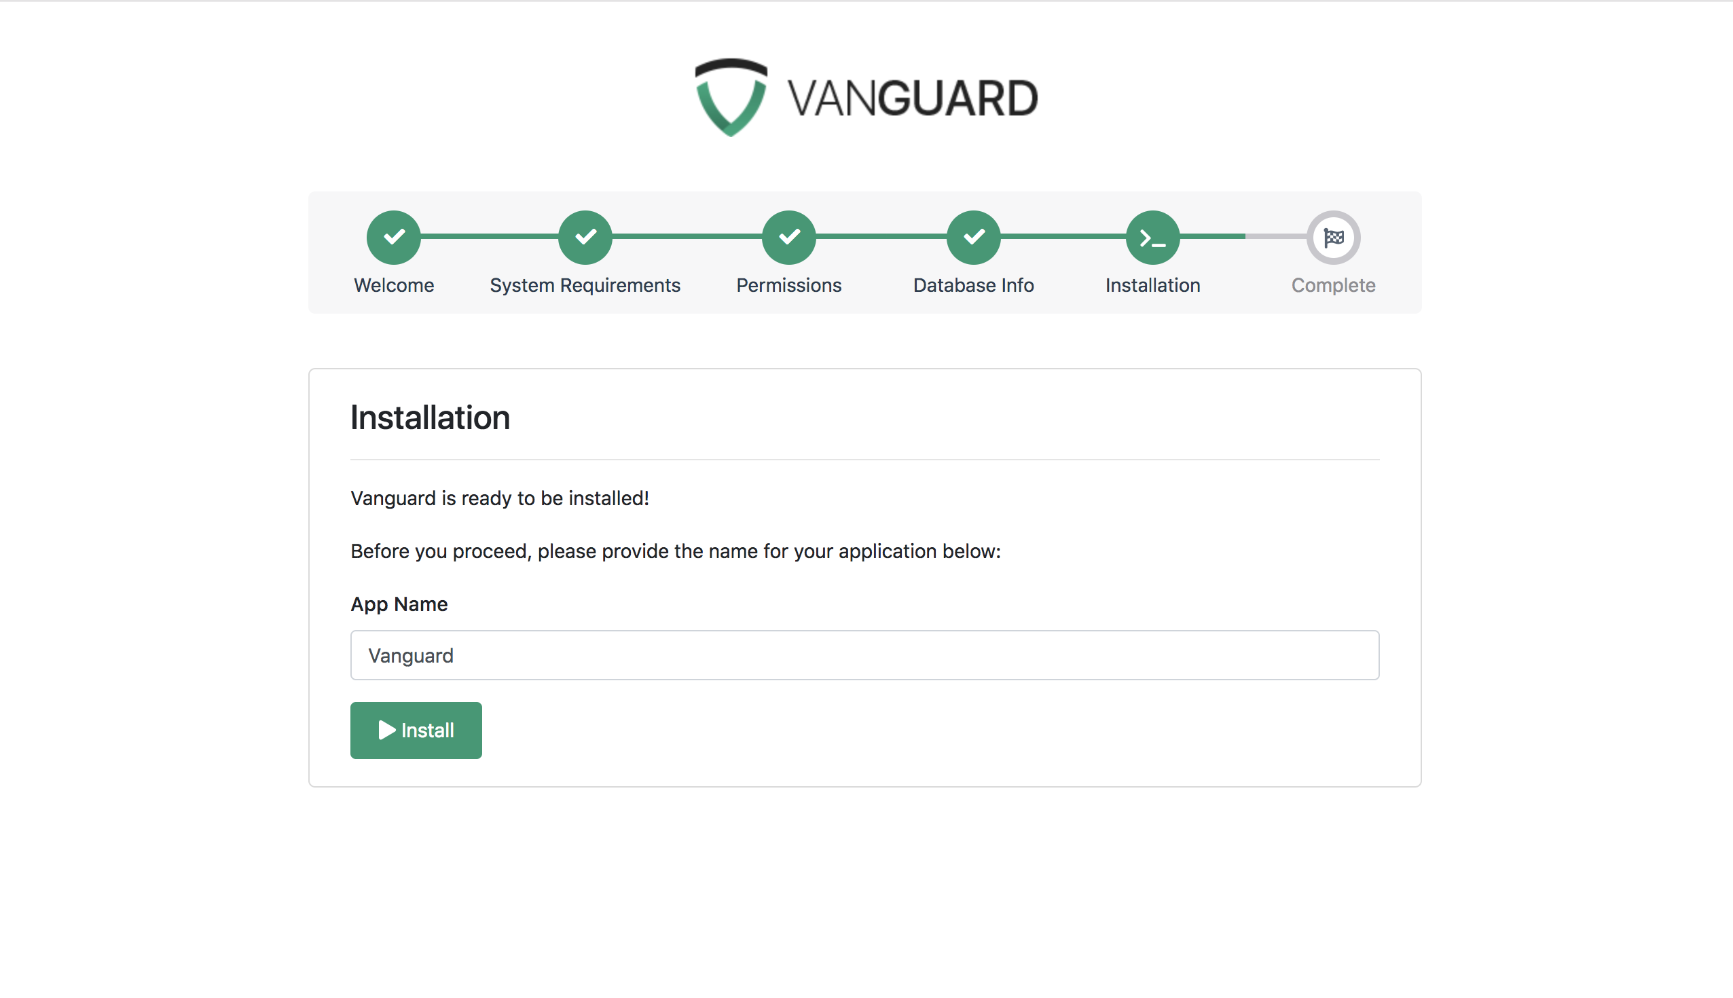Click the Installation terminal prompt icon
The height and width of the screenshot is (998, 1733).
[x=1152, y=237]
